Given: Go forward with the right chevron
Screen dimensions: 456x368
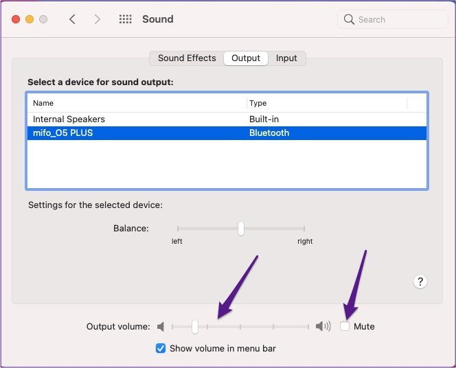Looking at the screenshot, I should point(98,19).
